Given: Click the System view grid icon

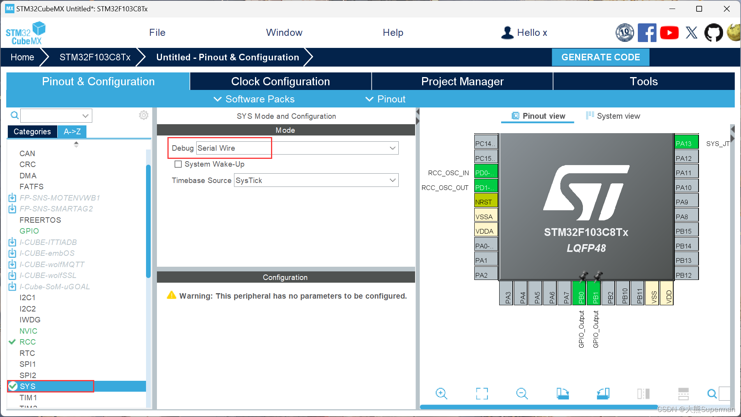Looking at the screenshot, I should [x=590, y=115].
